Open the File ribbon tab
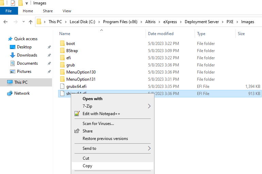Screen dimensions: 262x174 click(9, 11)
